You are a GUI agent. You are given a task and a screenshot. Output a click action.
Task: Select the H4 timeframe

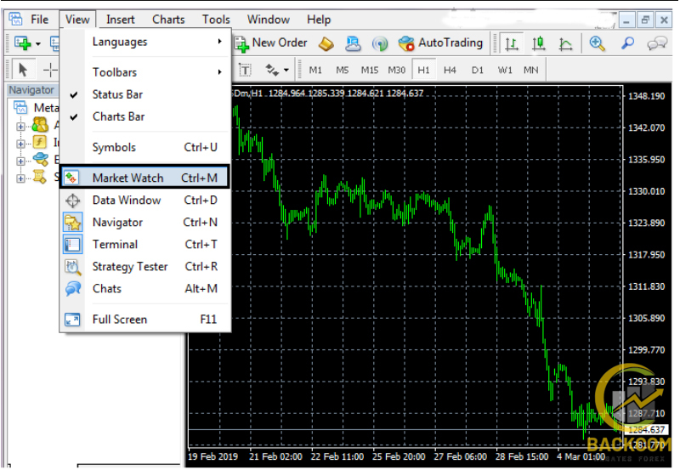(x=450, y=70)
